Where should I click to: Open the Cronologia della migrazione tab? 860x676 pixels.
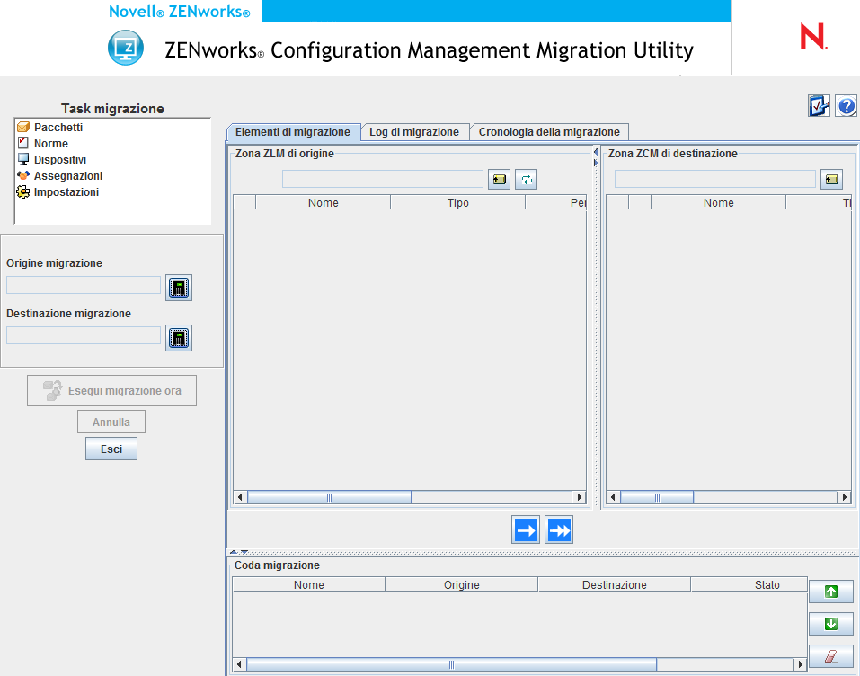548,132
